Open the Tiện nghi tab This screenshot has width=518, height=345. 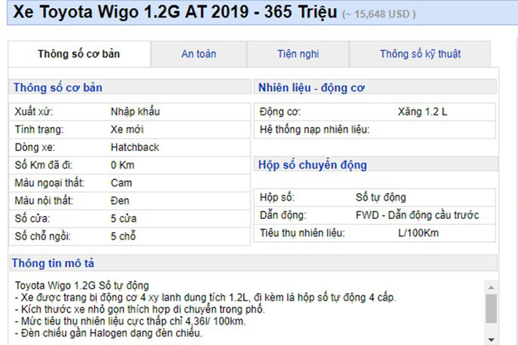298,54
